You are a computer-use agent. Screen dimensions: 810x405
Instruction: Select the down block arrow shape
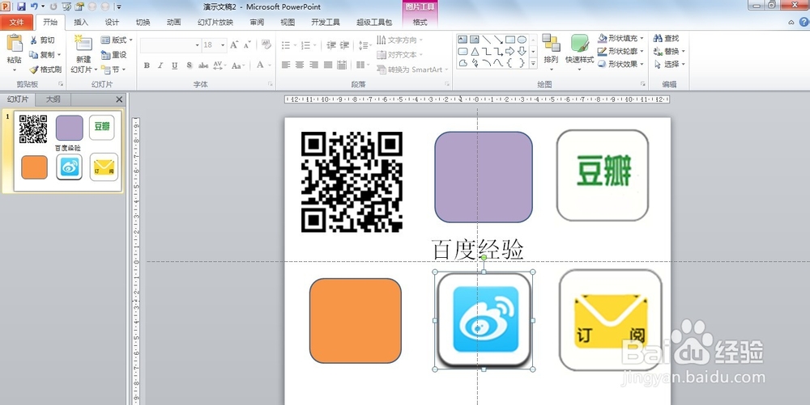[522, 52]
